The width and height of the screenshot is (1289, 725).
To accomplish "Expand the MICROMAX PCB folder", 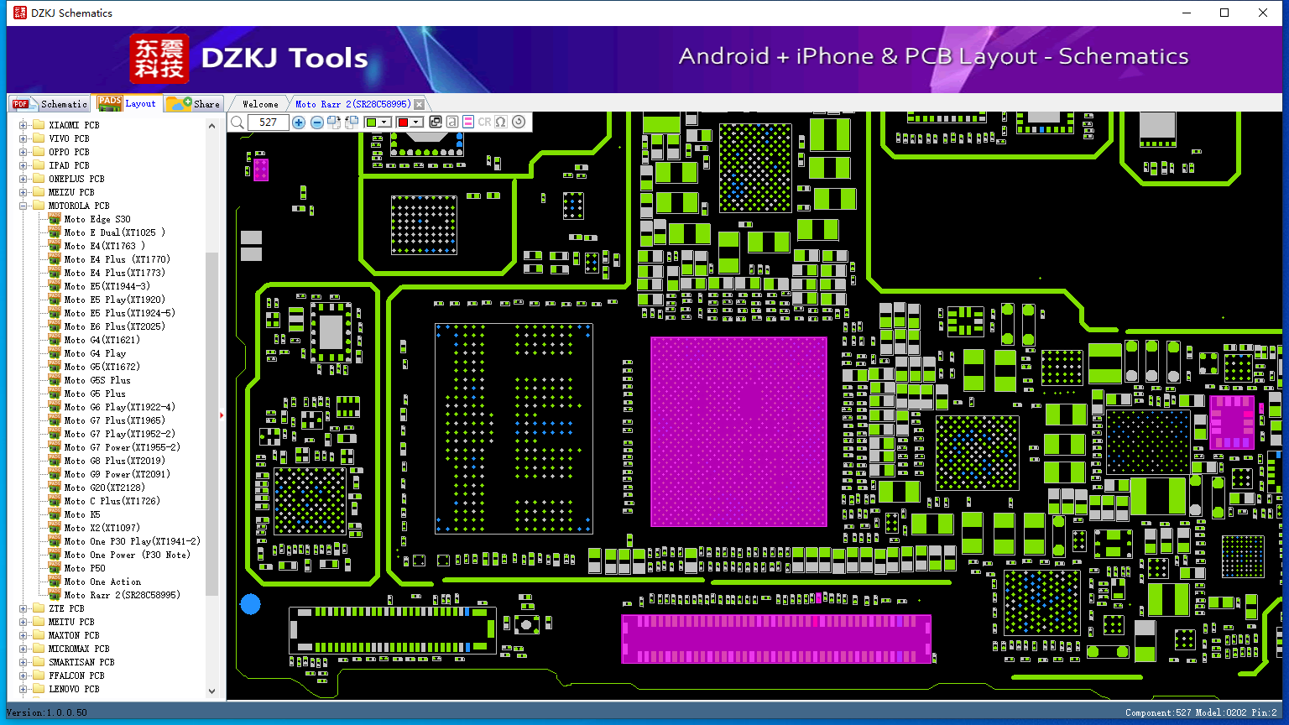I will click(x=23, y=649).
